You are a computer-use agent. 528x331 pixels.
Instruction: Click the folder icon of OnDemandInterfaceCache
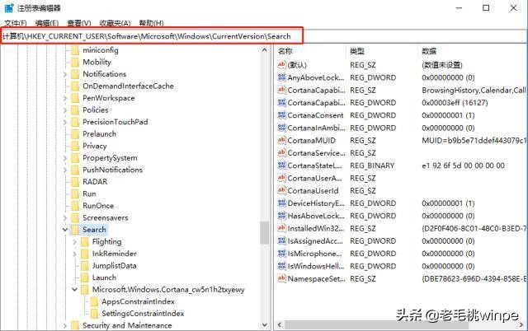[x=75, y=86]
